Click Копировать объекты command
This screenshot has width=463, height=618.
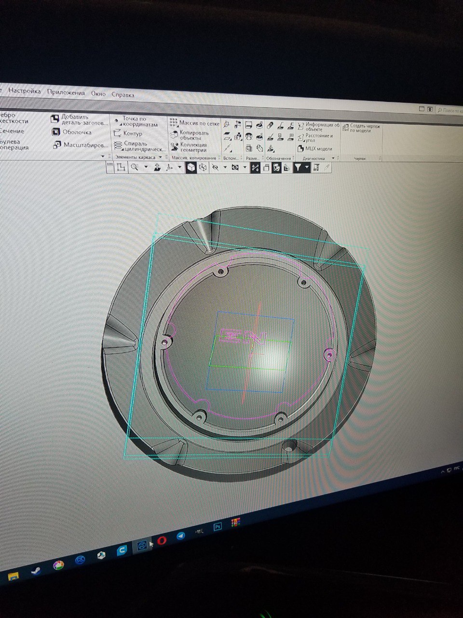(x=190, y=135)
